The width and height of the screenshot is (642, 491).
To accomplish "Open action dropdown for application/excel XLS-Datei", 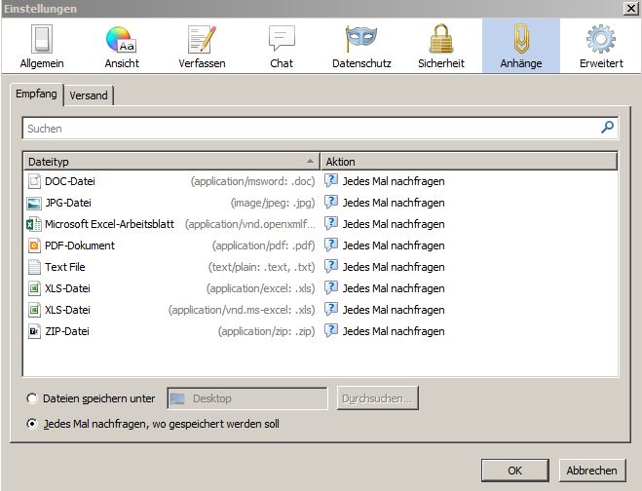I will pyautogui.click(x=469, y=288).
